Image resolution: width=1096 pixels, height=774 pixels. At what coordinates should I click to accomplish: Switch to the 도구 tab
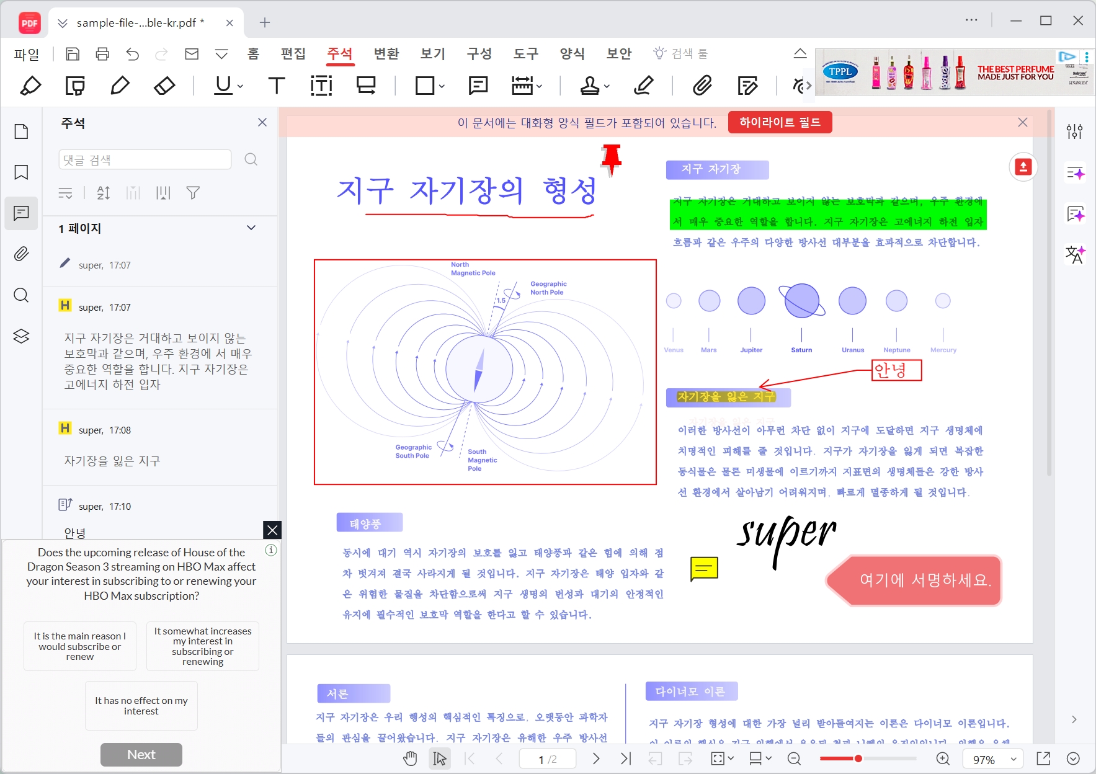pos(525,54)
